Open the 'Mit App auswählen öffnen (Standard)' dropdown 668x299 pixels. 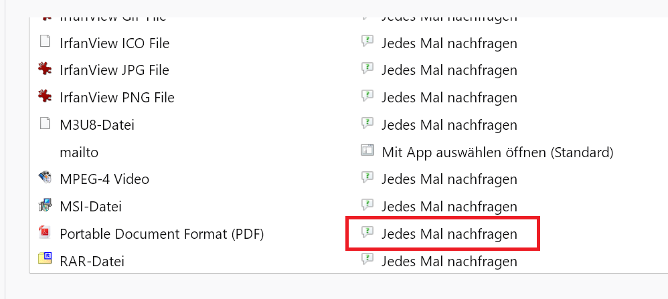point(497,152)
